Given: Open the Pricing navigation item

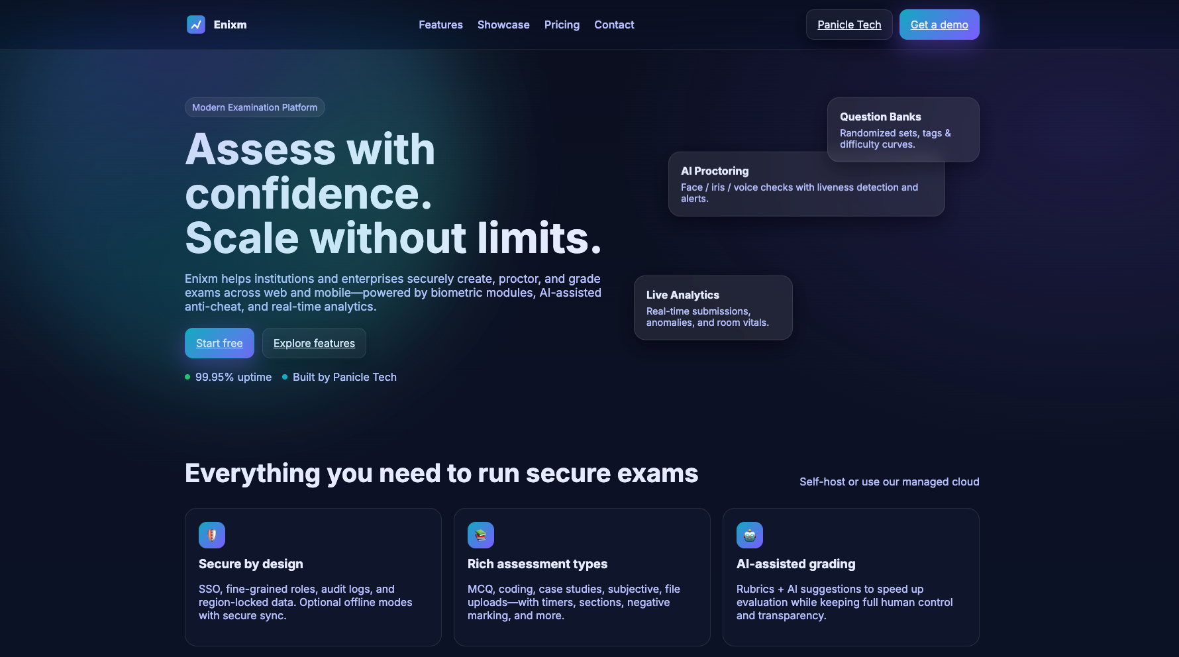Looking at the screenshot, I should pyautogui.click(x=562, y=25).
